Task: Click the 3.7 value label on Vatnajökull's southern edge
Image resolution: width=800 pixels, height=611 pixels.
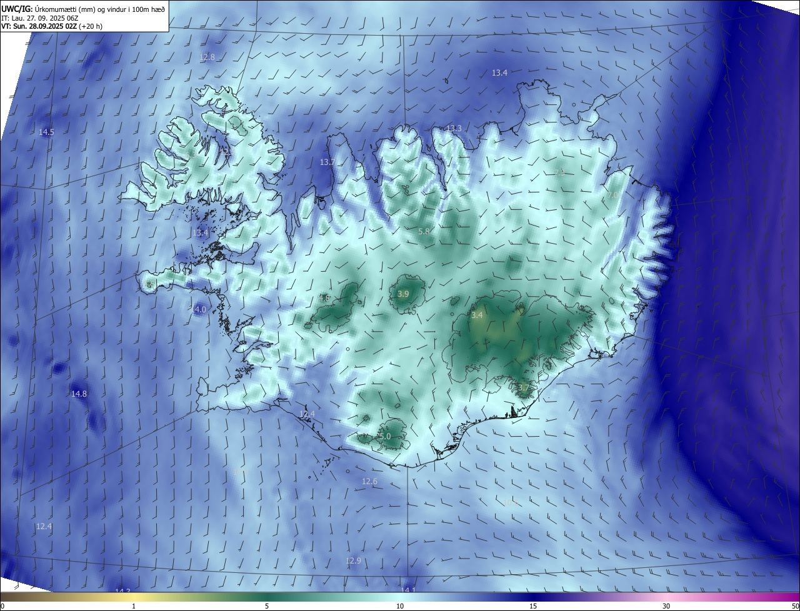Action: (x=523, y=388)
